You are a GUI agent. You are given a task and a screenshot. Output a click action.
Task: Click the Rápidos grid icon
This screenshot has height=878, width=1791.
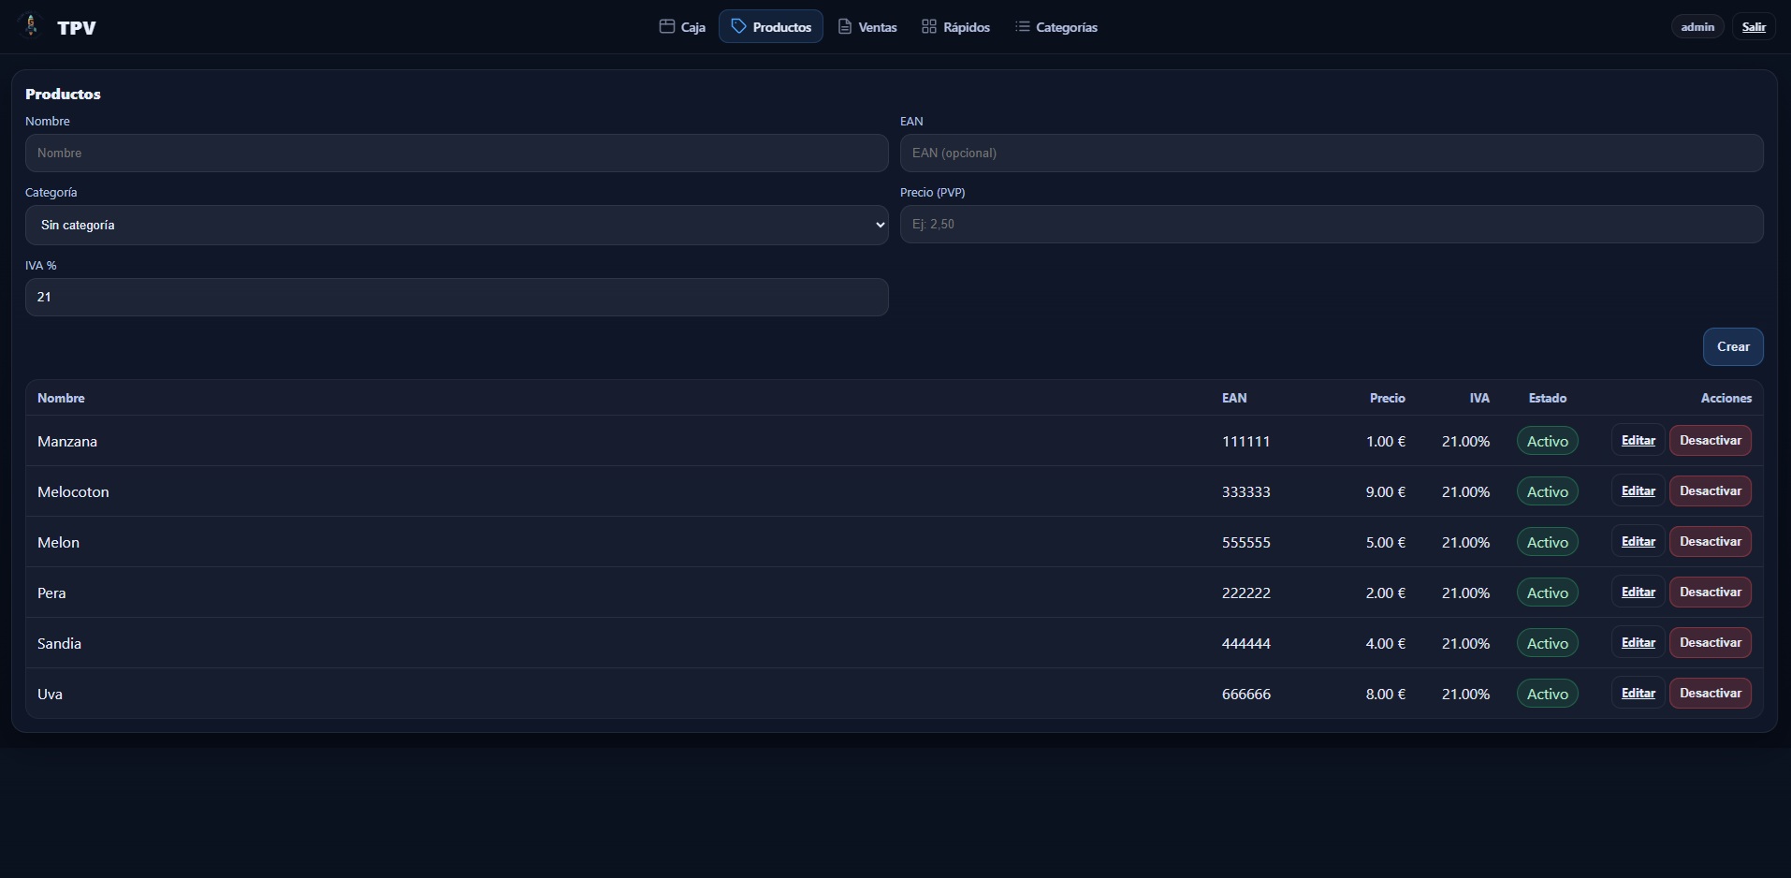[x=928, y=27]
